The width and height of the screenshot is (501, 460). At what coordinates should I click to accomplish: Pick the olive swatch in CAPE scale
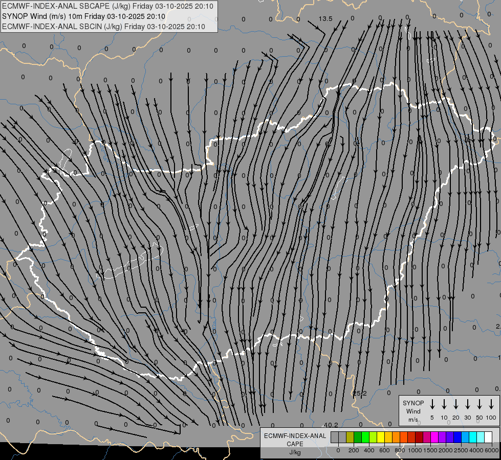tap(350, 437)
